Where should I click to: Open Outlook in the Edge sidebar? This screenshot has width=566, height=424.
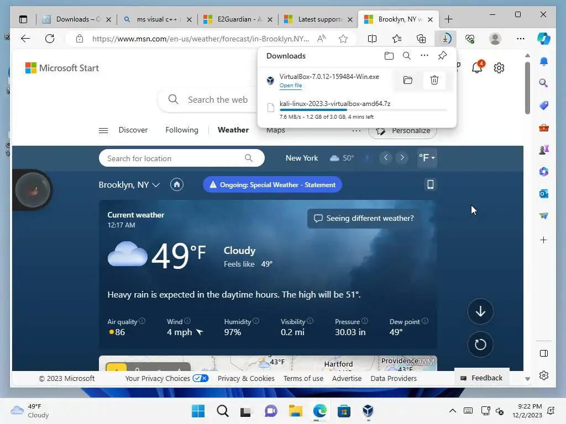(x=544, y=194)
